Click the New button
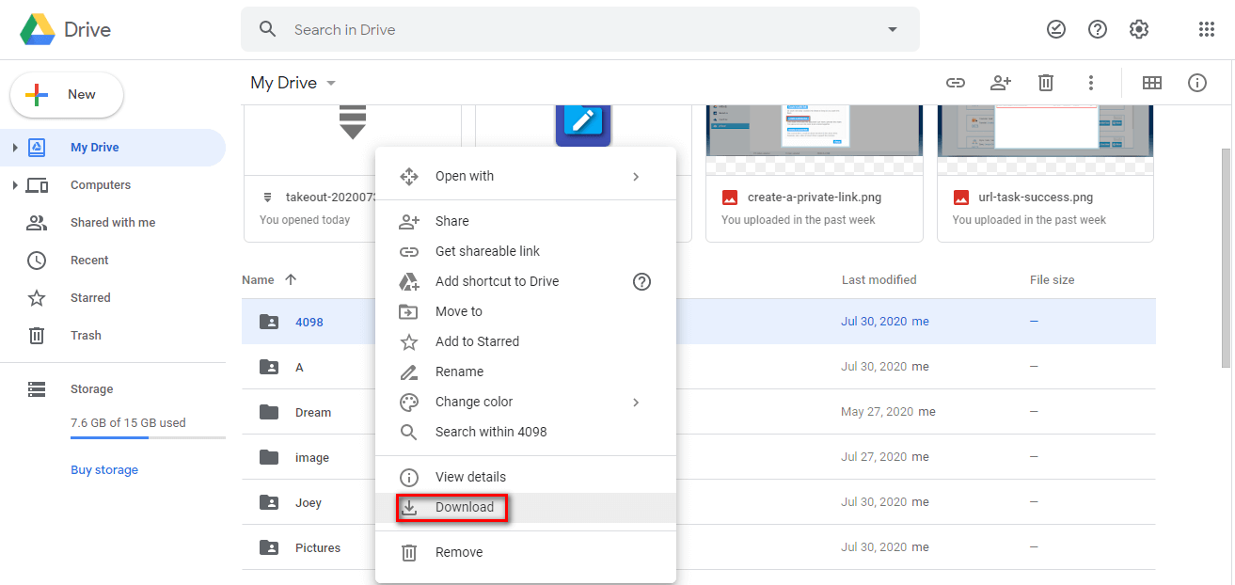This screenshot has width=1235, height=585. [67, 95]
